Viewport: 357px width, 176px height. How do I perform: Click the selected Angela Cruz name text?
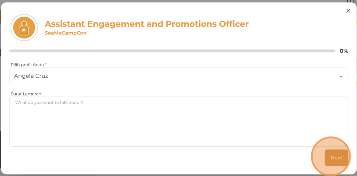click(x=31, y=76)
